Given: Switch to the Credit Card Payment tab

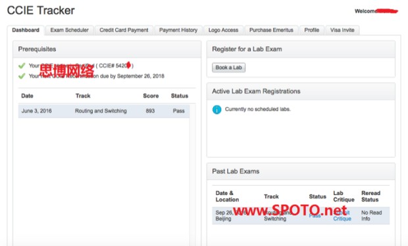Looking at the screenshot, I should coord(124,30).
